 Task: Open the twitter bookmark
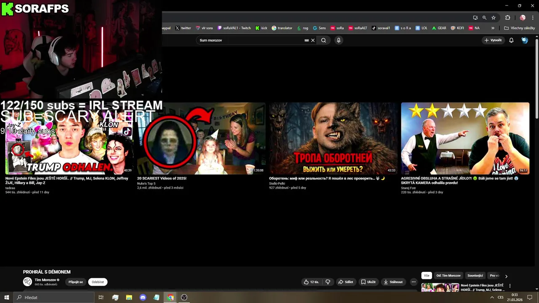pos(183,28)
